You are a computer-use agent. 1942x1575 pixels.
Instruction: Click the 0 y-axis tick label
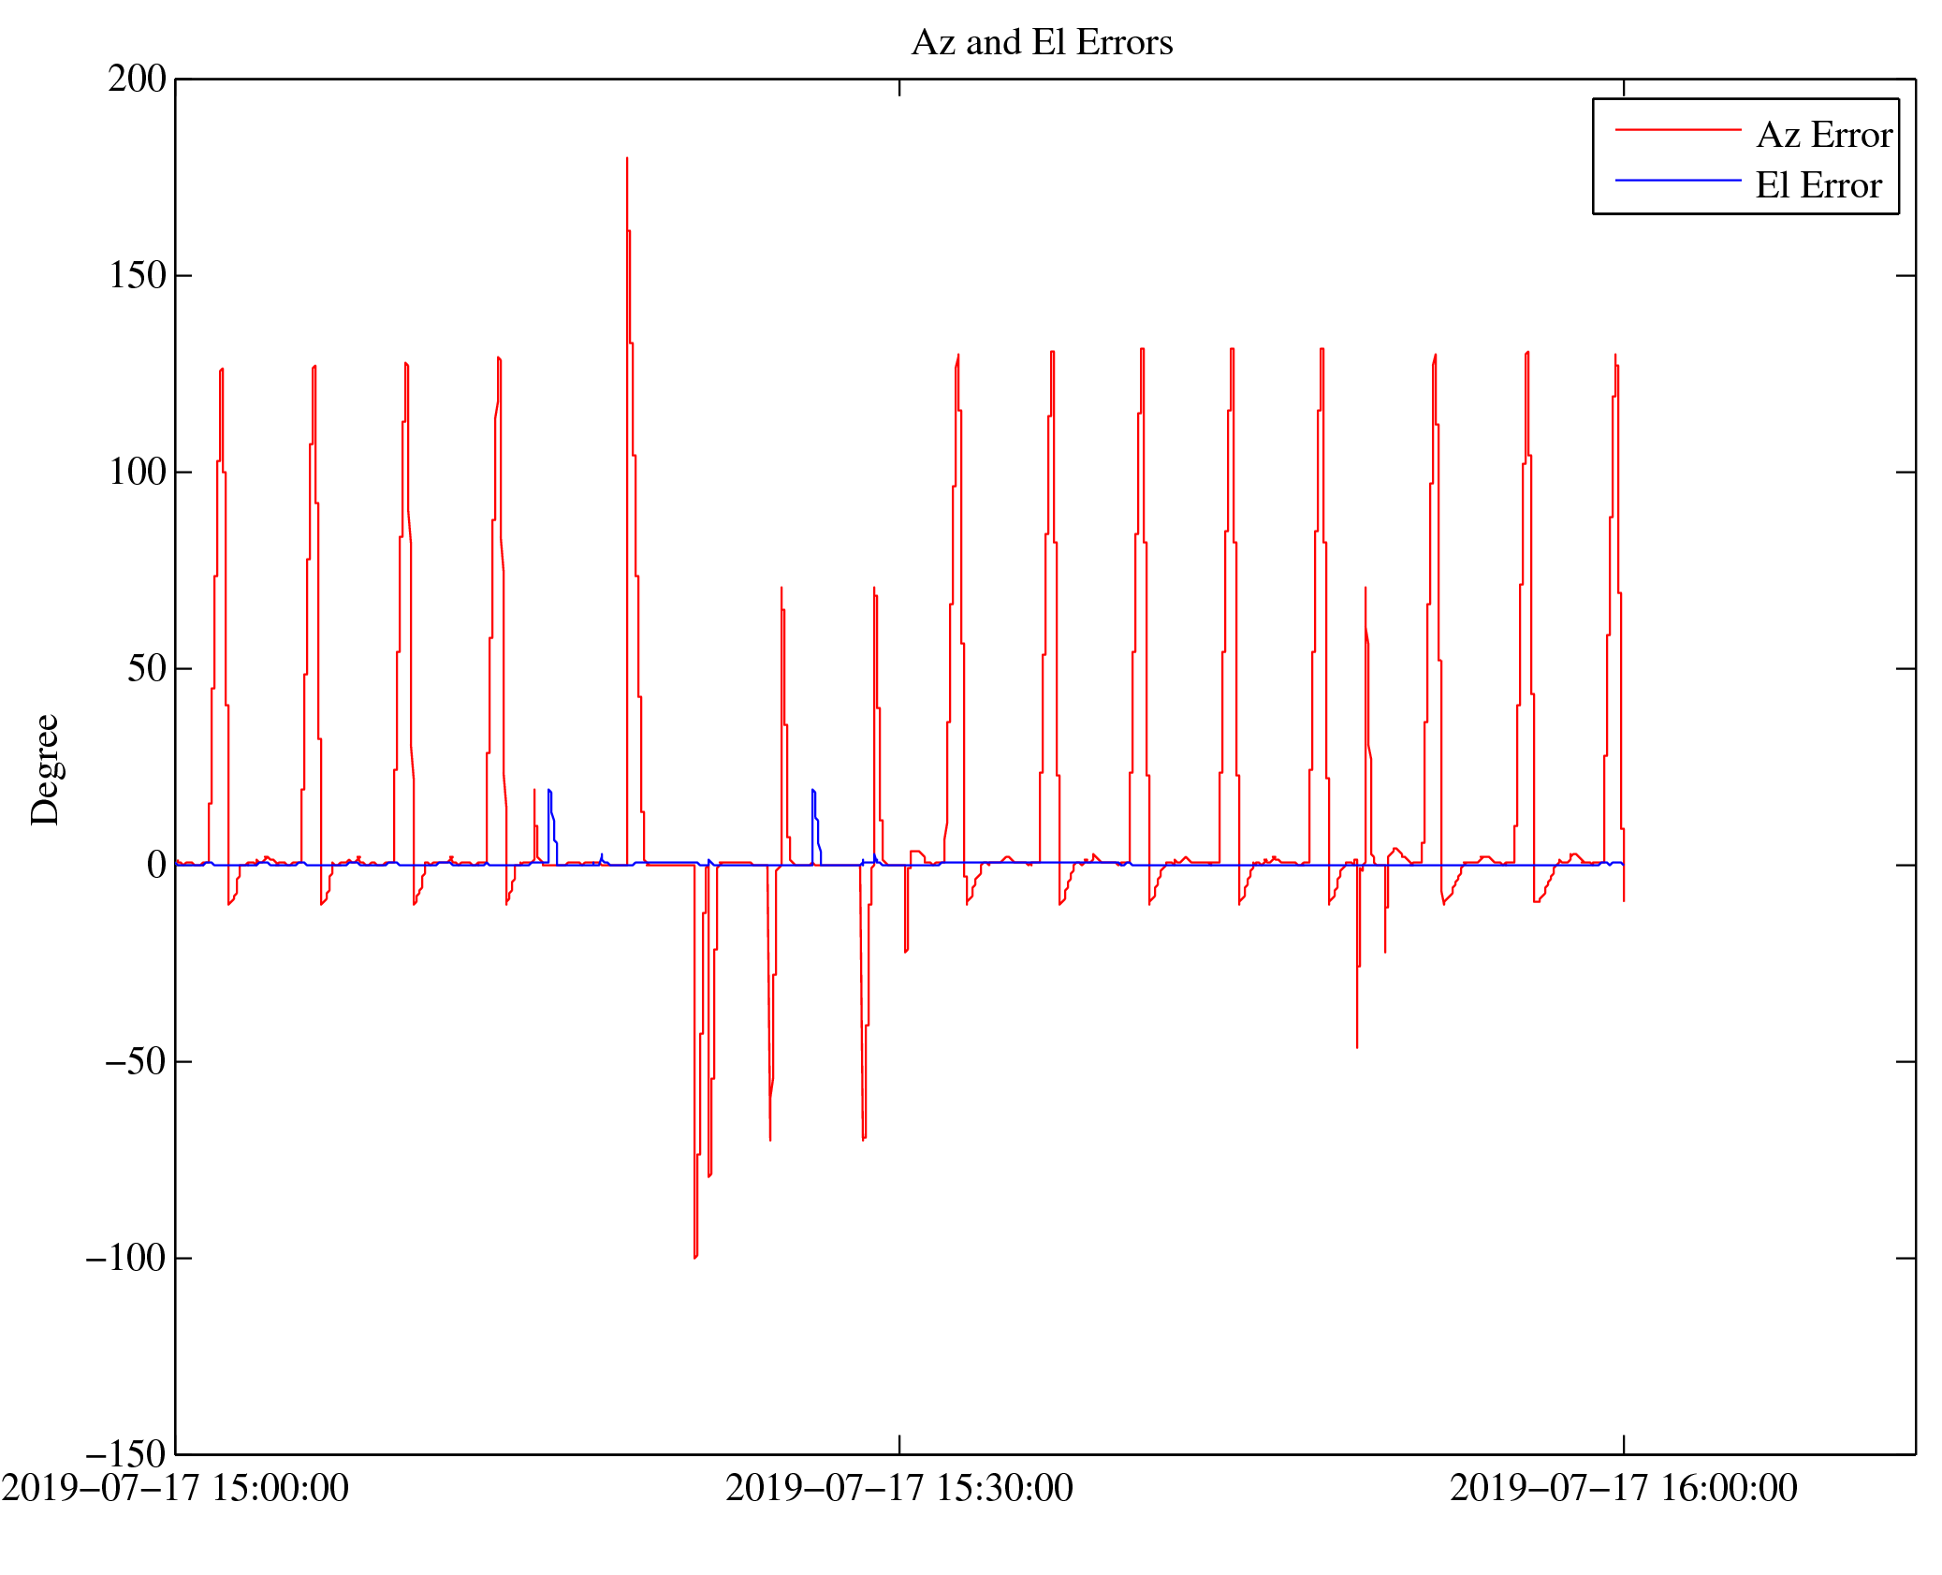156,866
